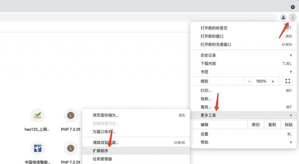Decrease zoom with the minus button
Viewport: 299px width, 164px height.
pos(249,81)
